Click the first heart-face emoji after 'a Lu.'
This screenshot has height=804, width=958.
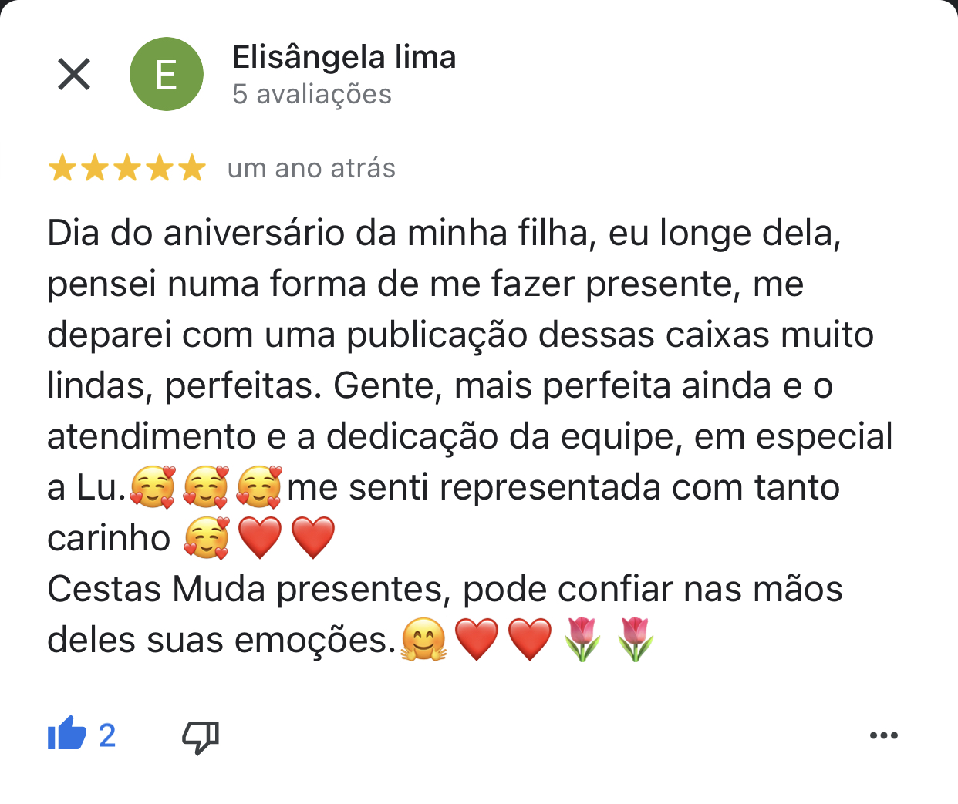pos(153,487)
